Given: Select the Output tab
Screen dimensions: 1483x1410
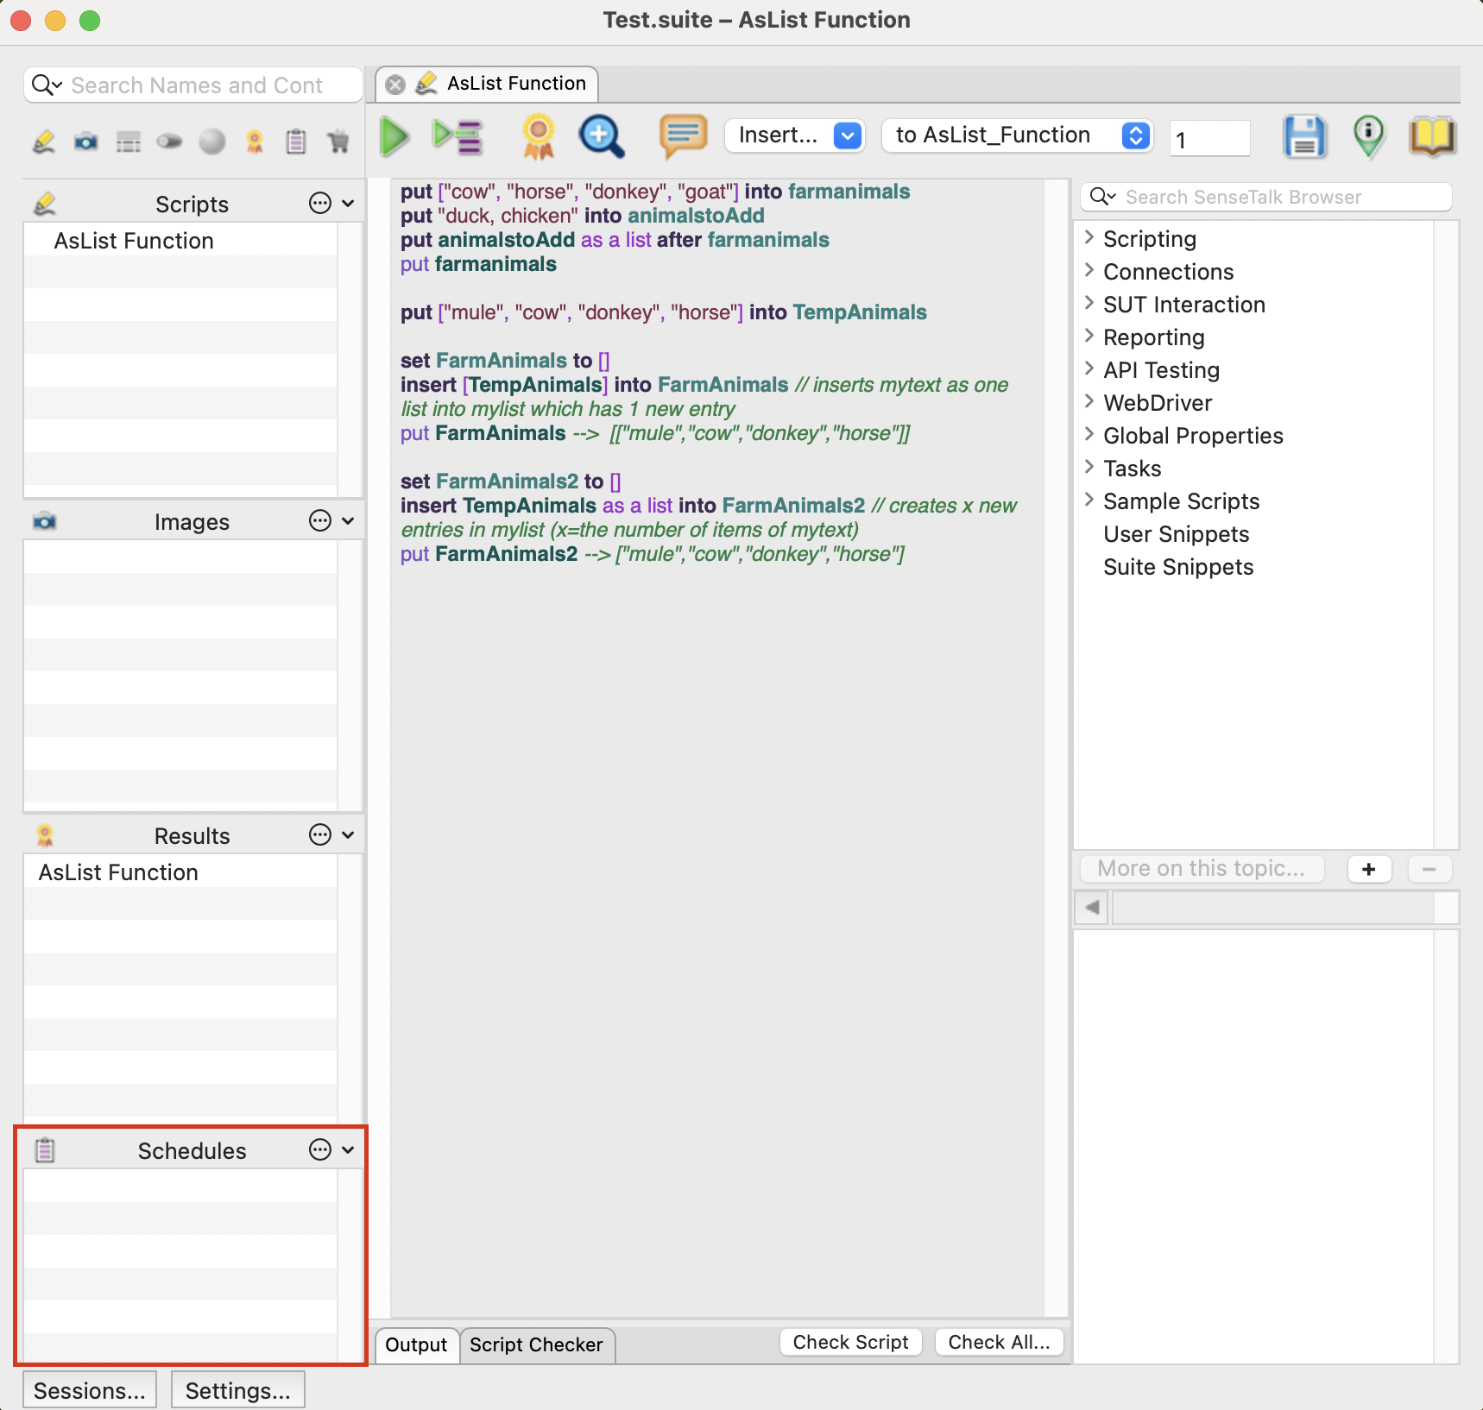Looking at the screenshot, I should click(x=416, y=1344).
